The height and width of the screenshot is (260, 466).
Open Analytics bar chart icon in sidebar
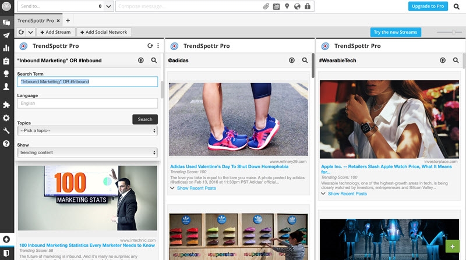(6, 48)
